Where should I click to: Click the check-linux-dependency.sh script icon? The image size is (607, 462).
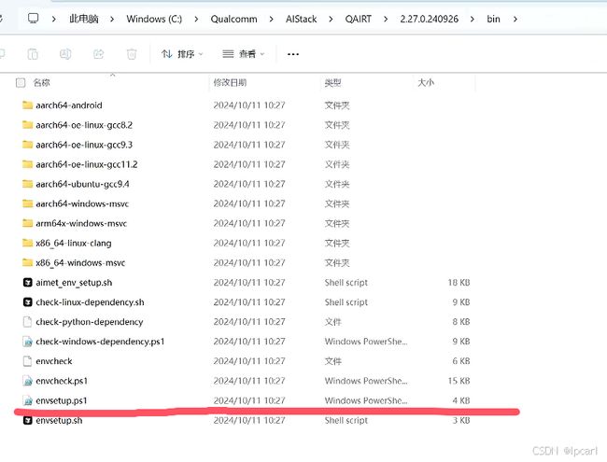coord(27,301)
